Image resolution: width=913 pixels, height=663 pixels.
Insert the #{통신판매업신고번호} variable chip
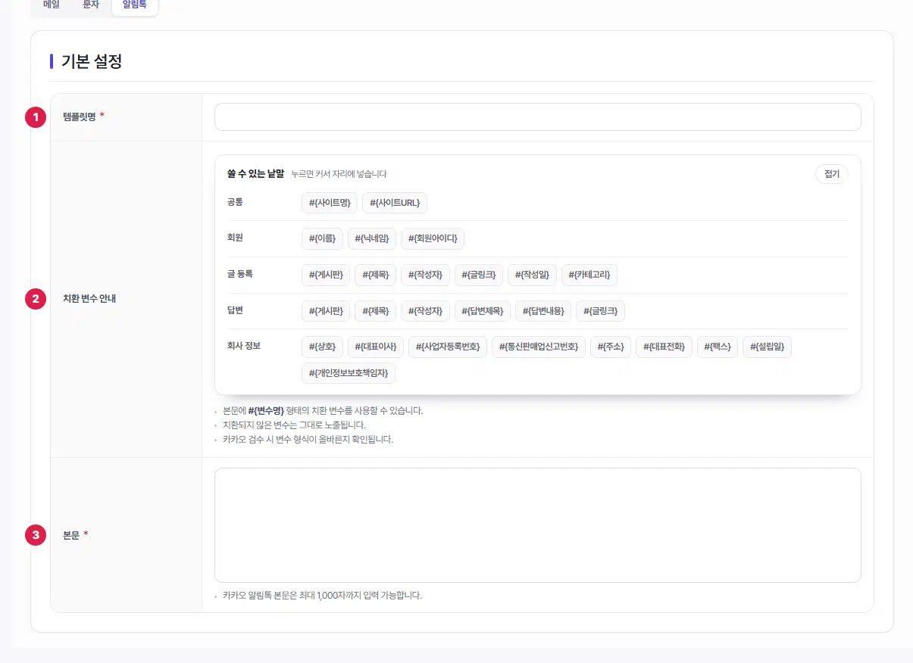click(x=539, y=347)
